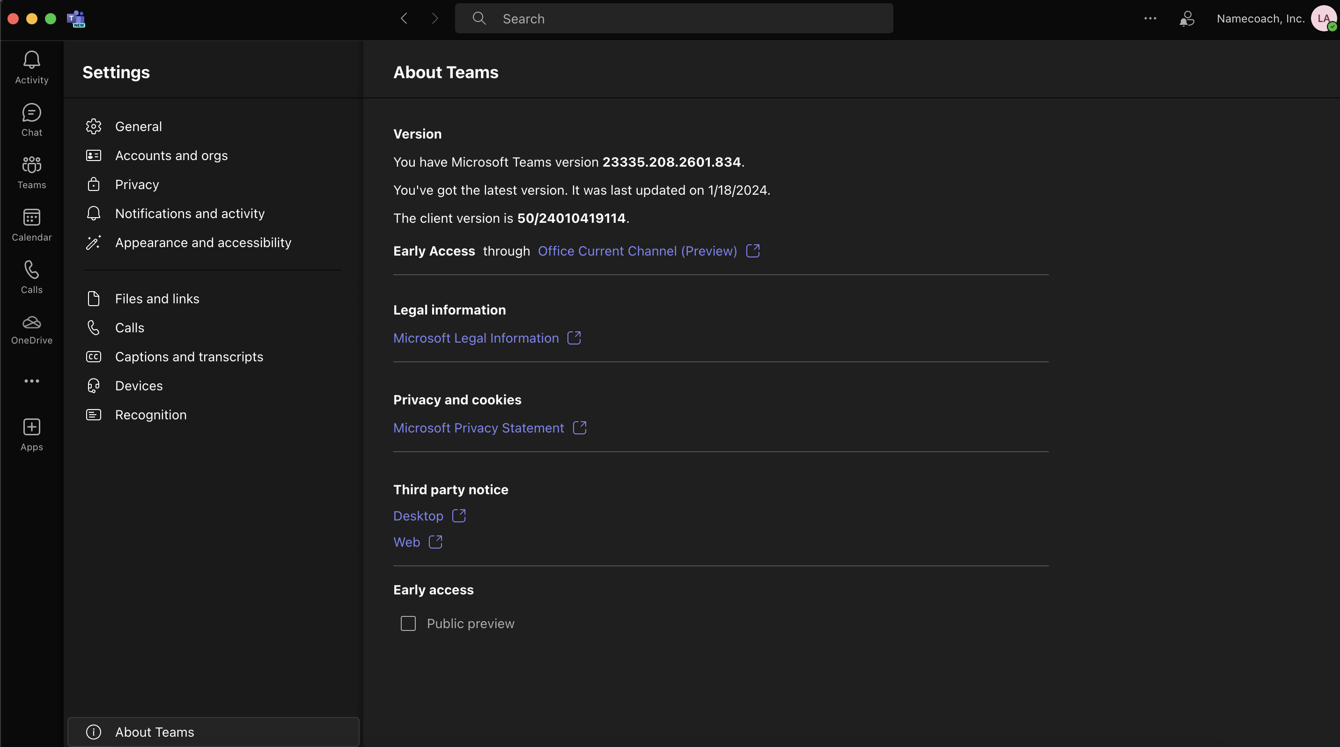This screenshot has height=747, width=1340.
Task: Click client version 50/24010419114
Action: pos(571,218)
